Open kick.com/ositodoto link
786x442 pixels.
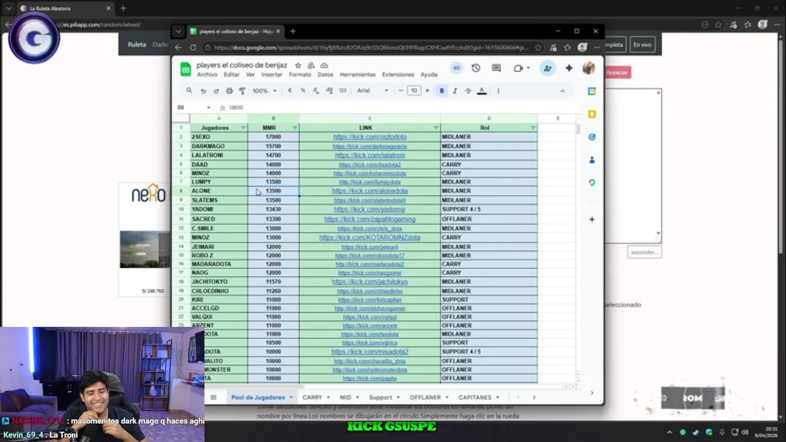[x=370, y=137]
